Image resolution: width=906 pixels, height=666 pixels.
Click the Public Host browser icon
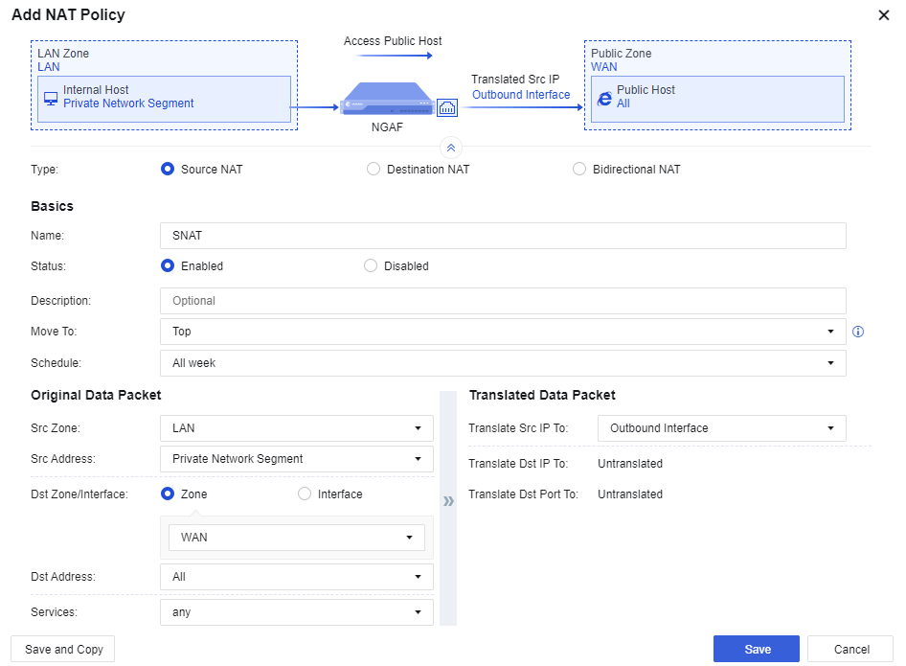coord(604,98)
